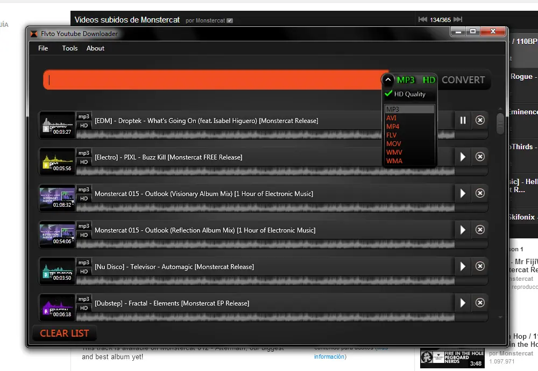
Task: Select MP3 in format list
Action: [x=409, y=110]
